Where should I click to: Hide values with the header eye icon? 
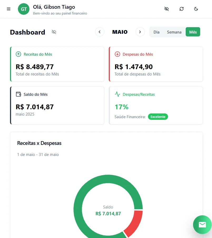(x=166, y=9)
